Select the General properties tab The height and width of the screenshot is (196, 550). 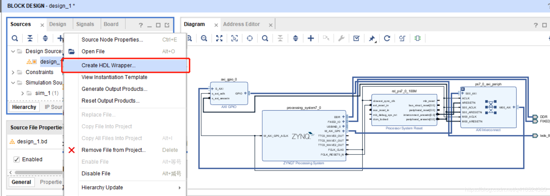(x=21, y=182)
